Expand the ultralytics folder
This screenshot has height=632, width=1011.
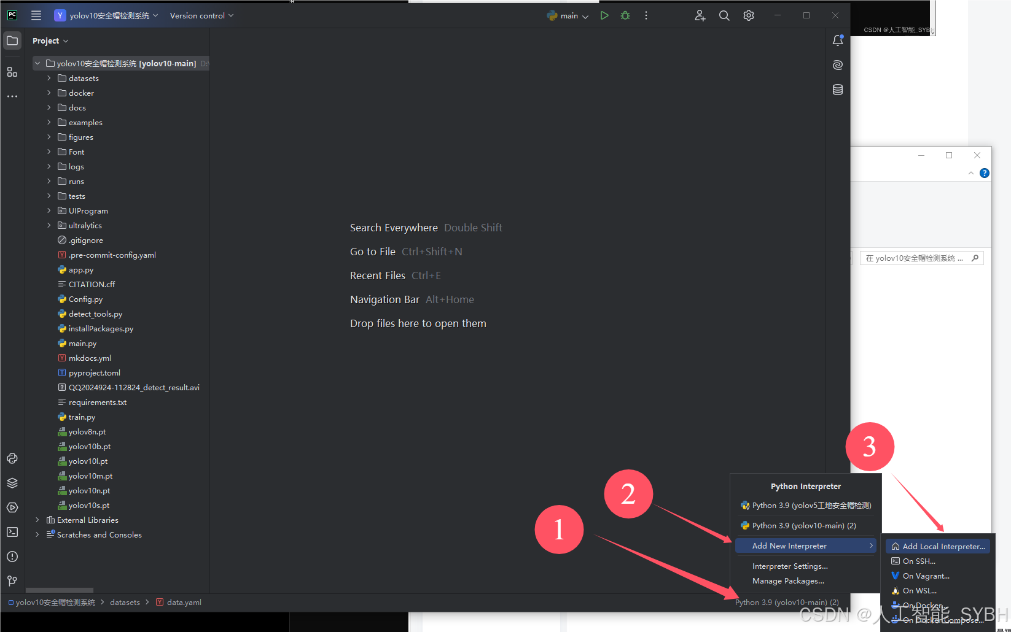pyautogui.click(x=49, y=225)
